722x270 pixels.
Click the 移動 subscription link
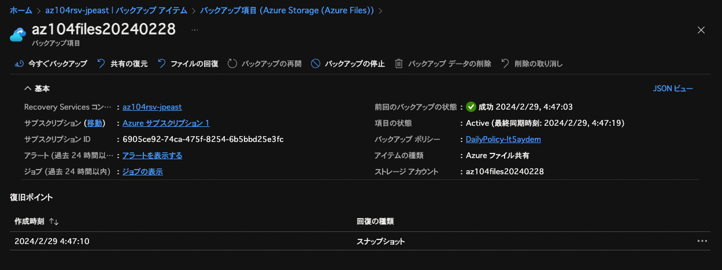click(x=95, y=123)
